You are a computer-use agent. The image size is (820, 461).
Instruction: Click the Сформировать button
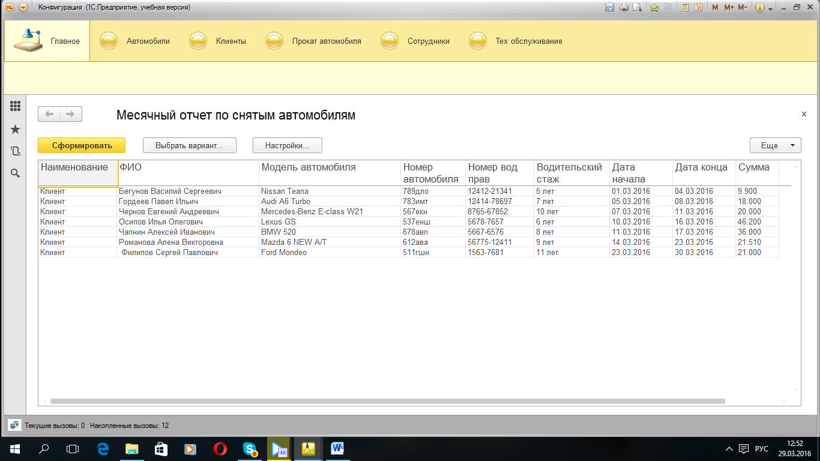[82, 145]
